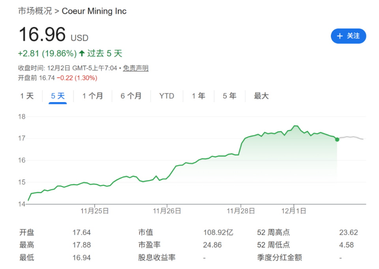Open the Coeur Mining Inc breadcrumb entry

94,11
